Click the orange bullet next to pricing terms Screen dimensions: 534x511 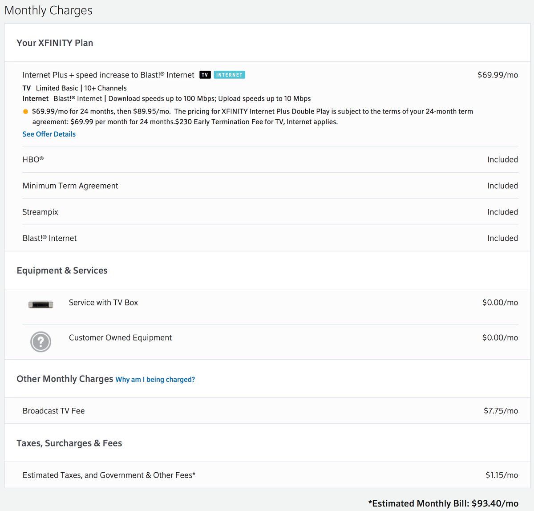tap(25, 112)
